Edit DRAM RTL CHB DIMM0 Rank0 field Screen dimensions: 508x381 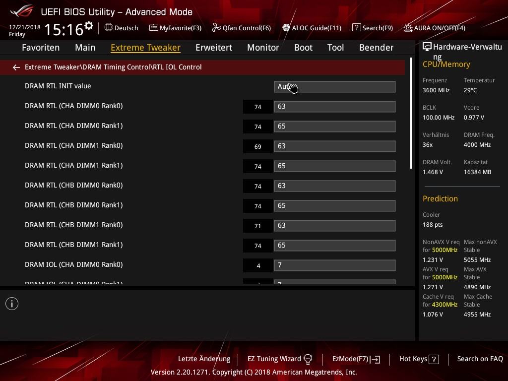coord(335,186)
